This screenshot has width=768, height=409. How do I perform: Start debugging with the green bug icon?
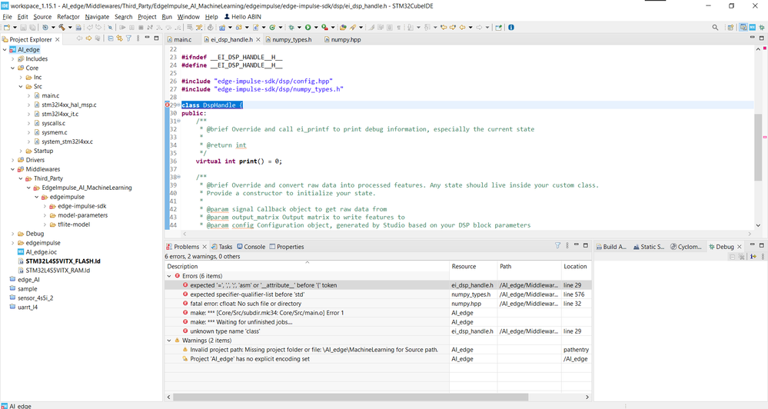[x=291, y=28]
